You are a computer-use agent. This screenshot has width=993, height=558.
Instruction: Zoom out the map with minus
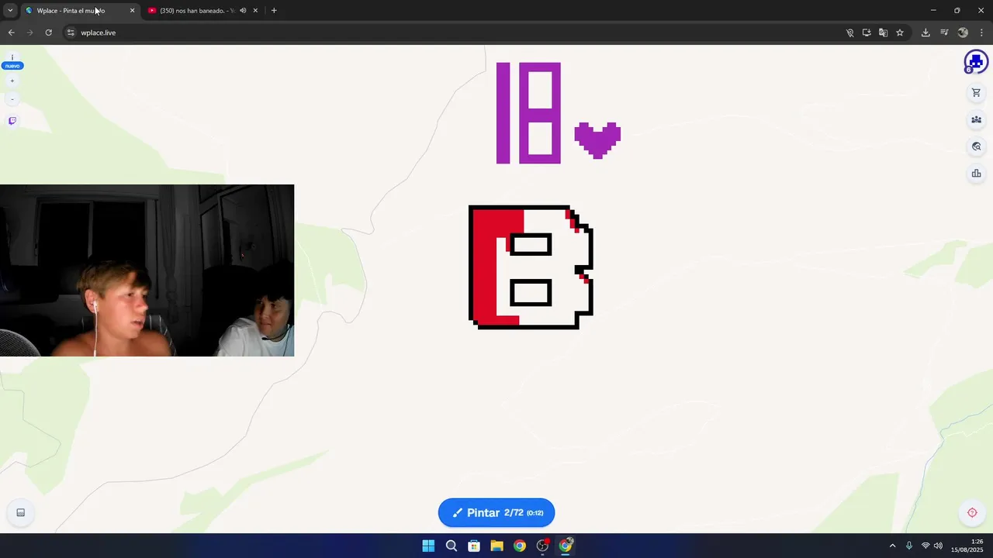(12, 99)
